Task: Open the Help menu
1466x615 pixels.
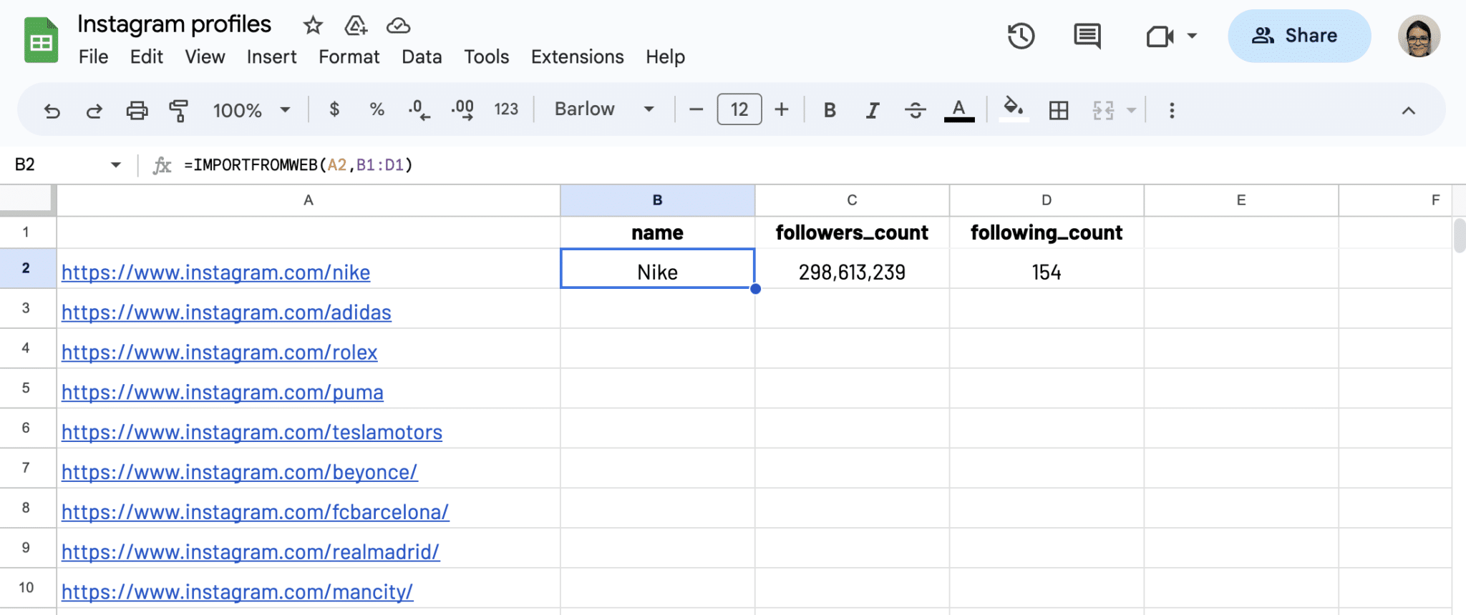Action: [x=666, y=56]
